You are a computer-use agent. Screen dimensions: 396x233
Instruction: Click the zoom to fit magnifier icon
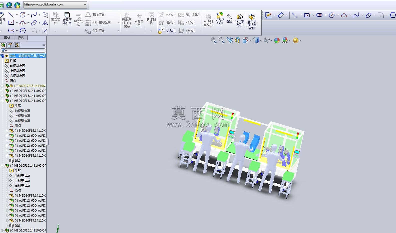(214, 40)
